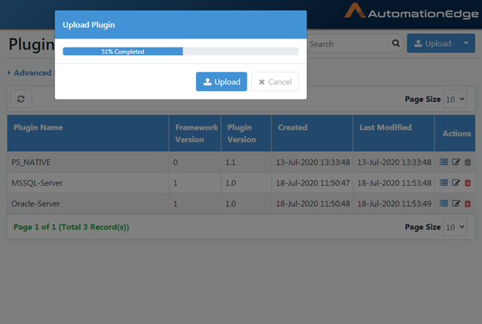The height and width of the screenshot is (324, 482).
Task: Click plugin version 1.1 cell
Action: coord(246,162)
